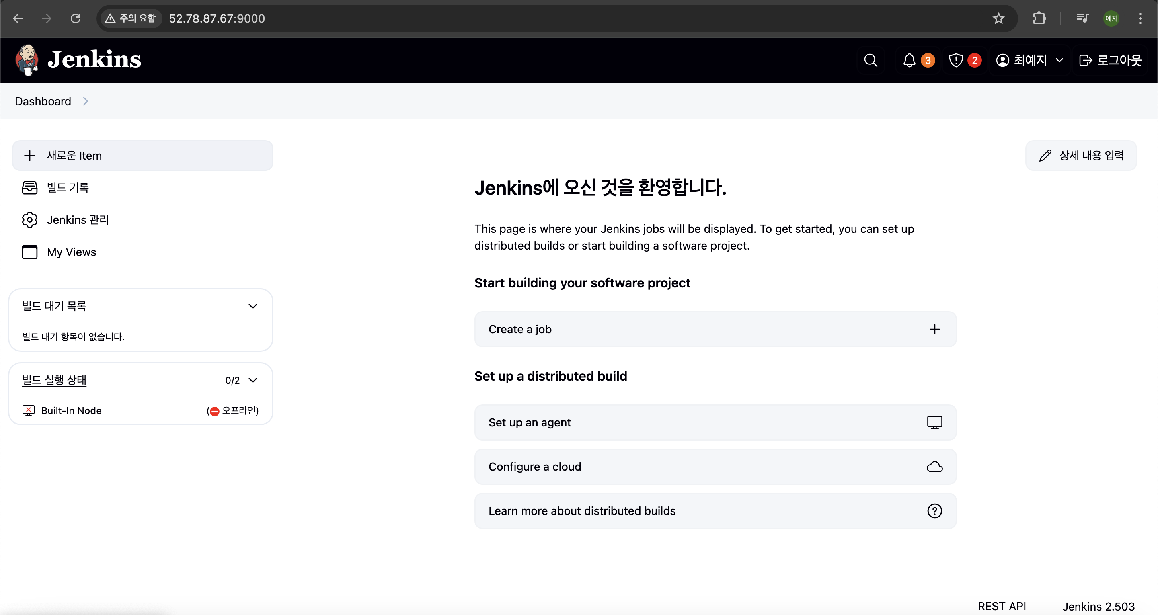The width and height of the screenshot is (1158, 615).
Task: Click the 주의 요함 security warning chip
Action: [130, 18]
